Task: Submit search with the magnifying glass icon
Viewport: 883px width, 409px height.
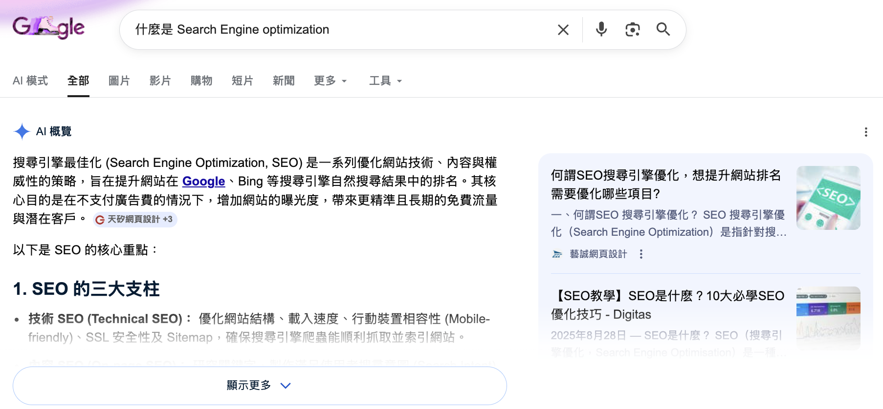Action: coord(663,29)
